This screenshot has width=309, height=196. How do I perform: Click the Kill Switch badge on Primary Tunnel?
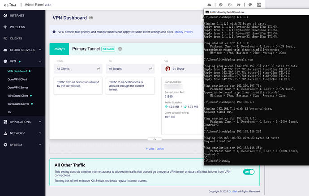point(108,49)
